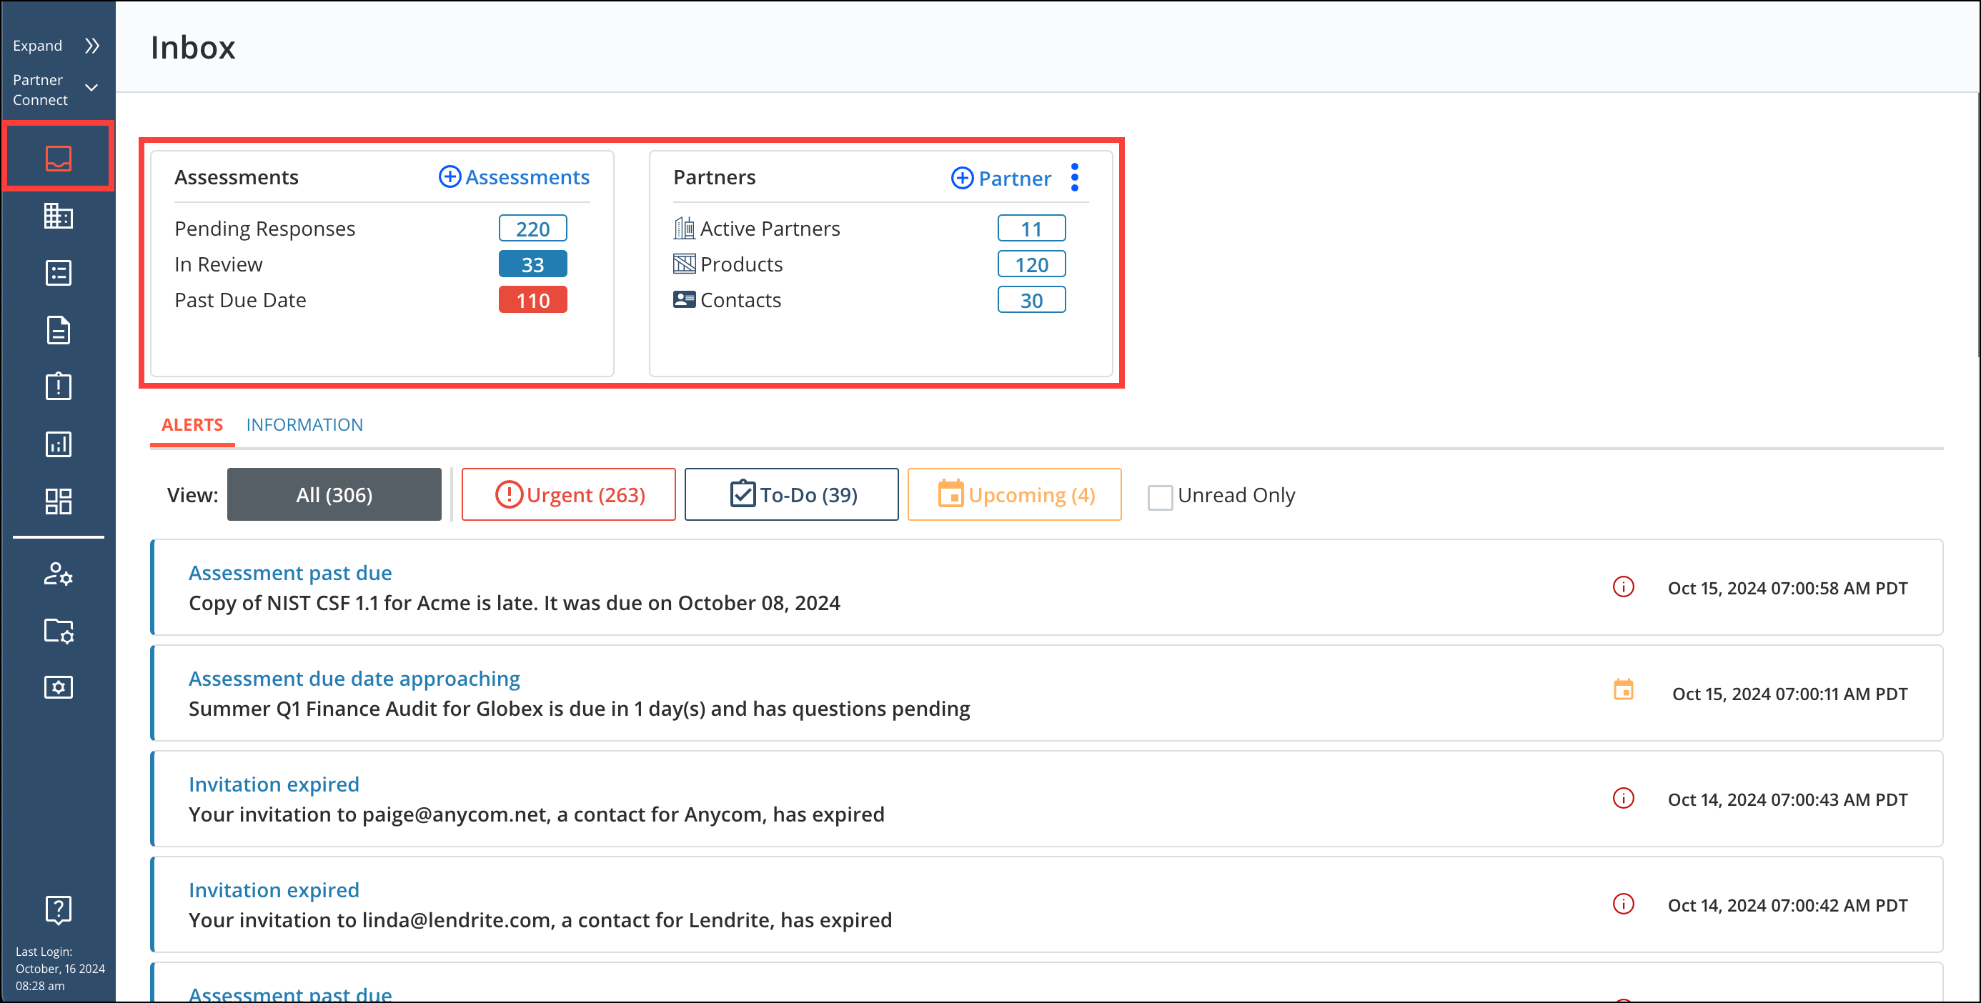Open the Partners card three-dot menu

click(x=1074, y=178)
